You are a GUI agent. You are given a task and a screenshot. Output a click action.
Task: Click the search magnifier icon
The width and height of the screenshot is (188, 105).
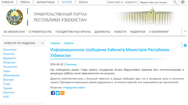(175, 2)
